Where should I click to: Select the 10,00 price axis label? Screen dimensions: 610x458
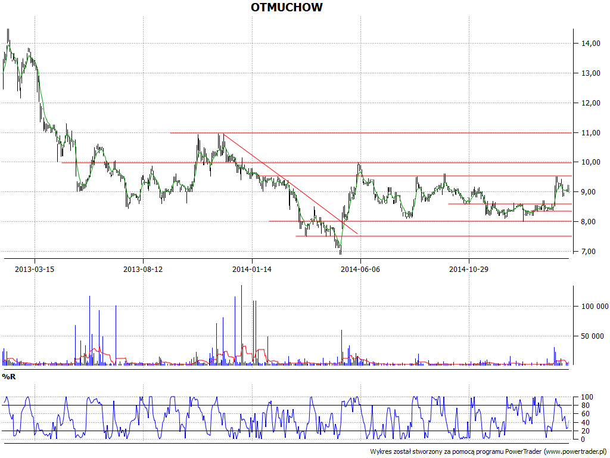[590, 162]
